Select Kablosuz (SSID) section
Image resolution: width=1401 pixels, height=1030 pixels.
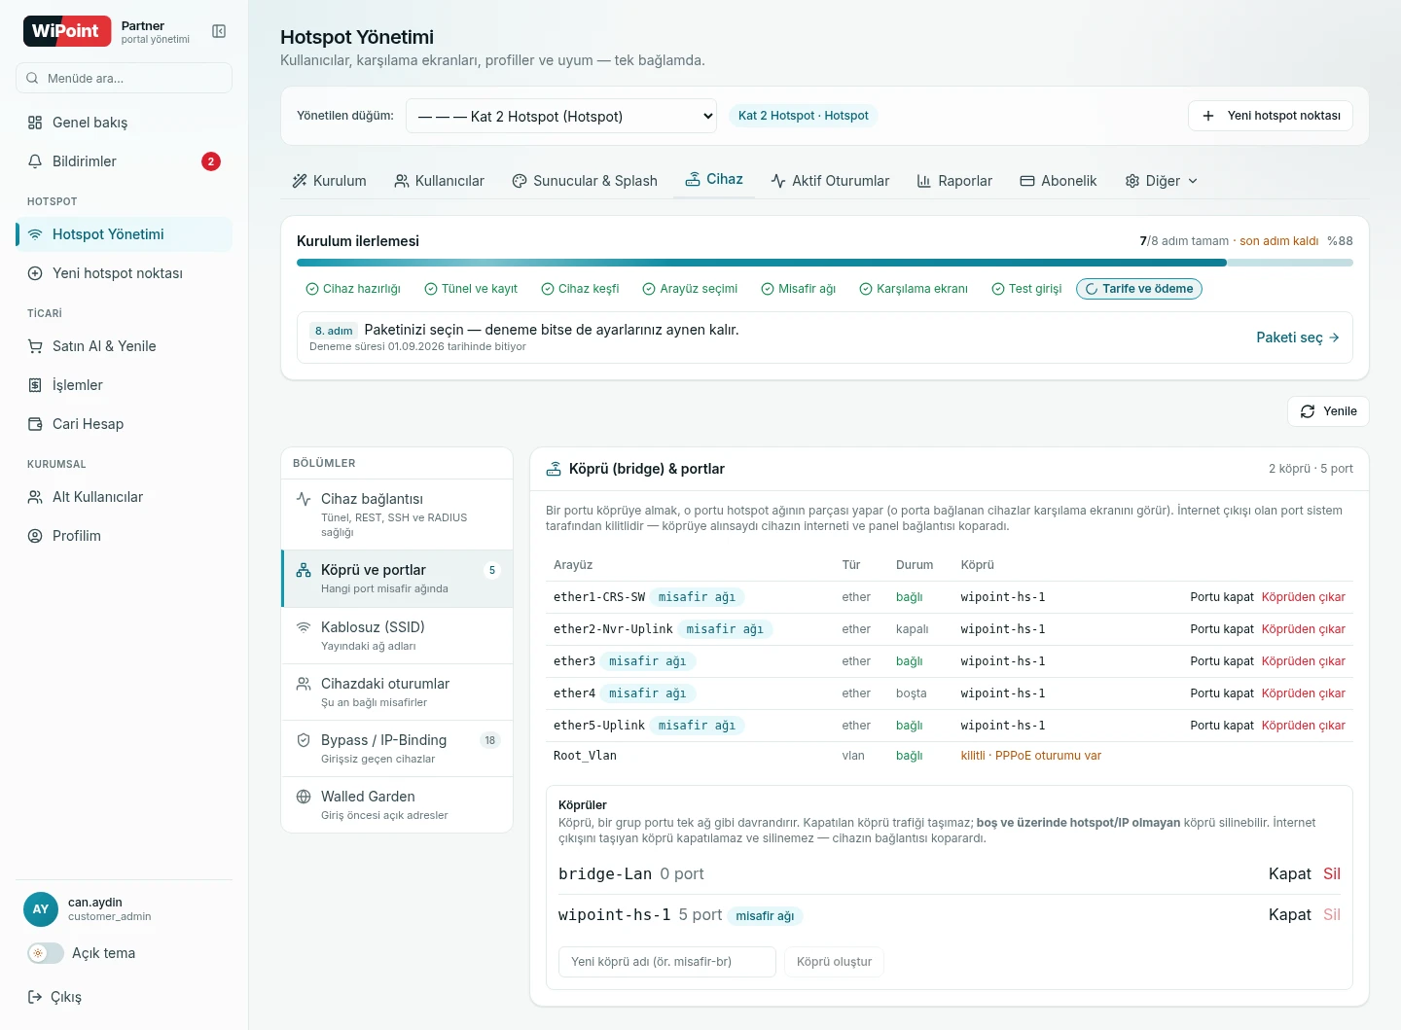[x=397, y=636]
